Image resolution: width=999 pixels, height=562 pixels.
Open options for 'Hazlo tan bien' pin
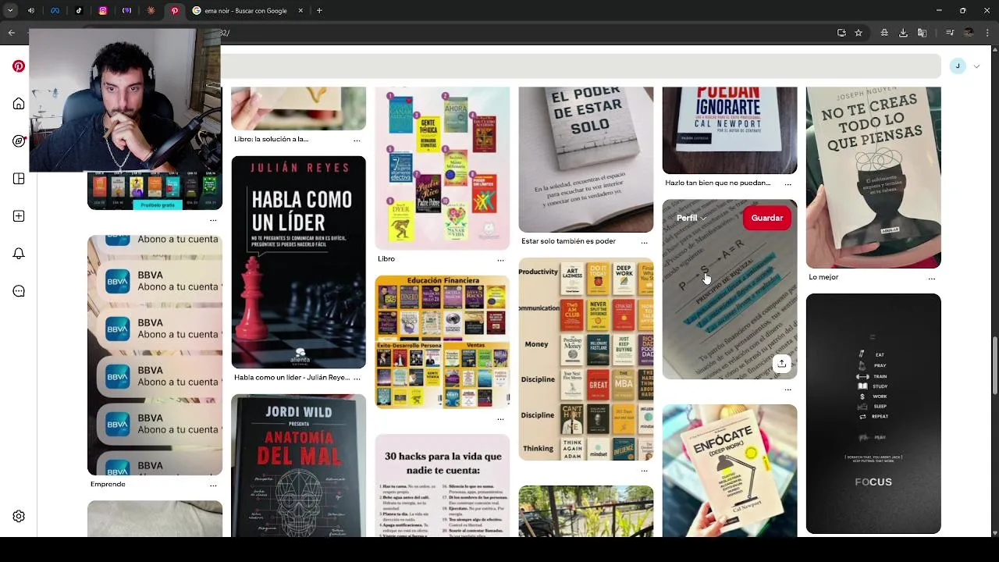(x=787, y=183)
